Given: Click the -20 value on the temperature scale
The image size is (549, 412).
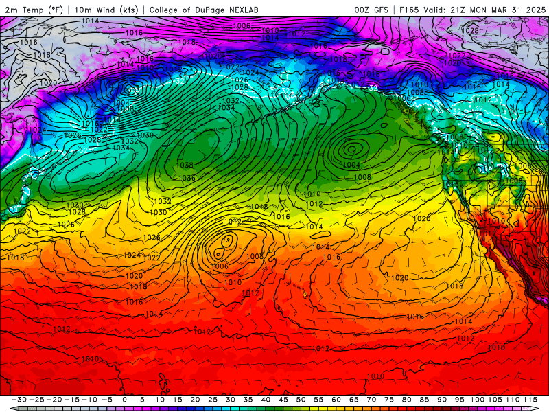Looking at the screenshot, I should [54, 400].
